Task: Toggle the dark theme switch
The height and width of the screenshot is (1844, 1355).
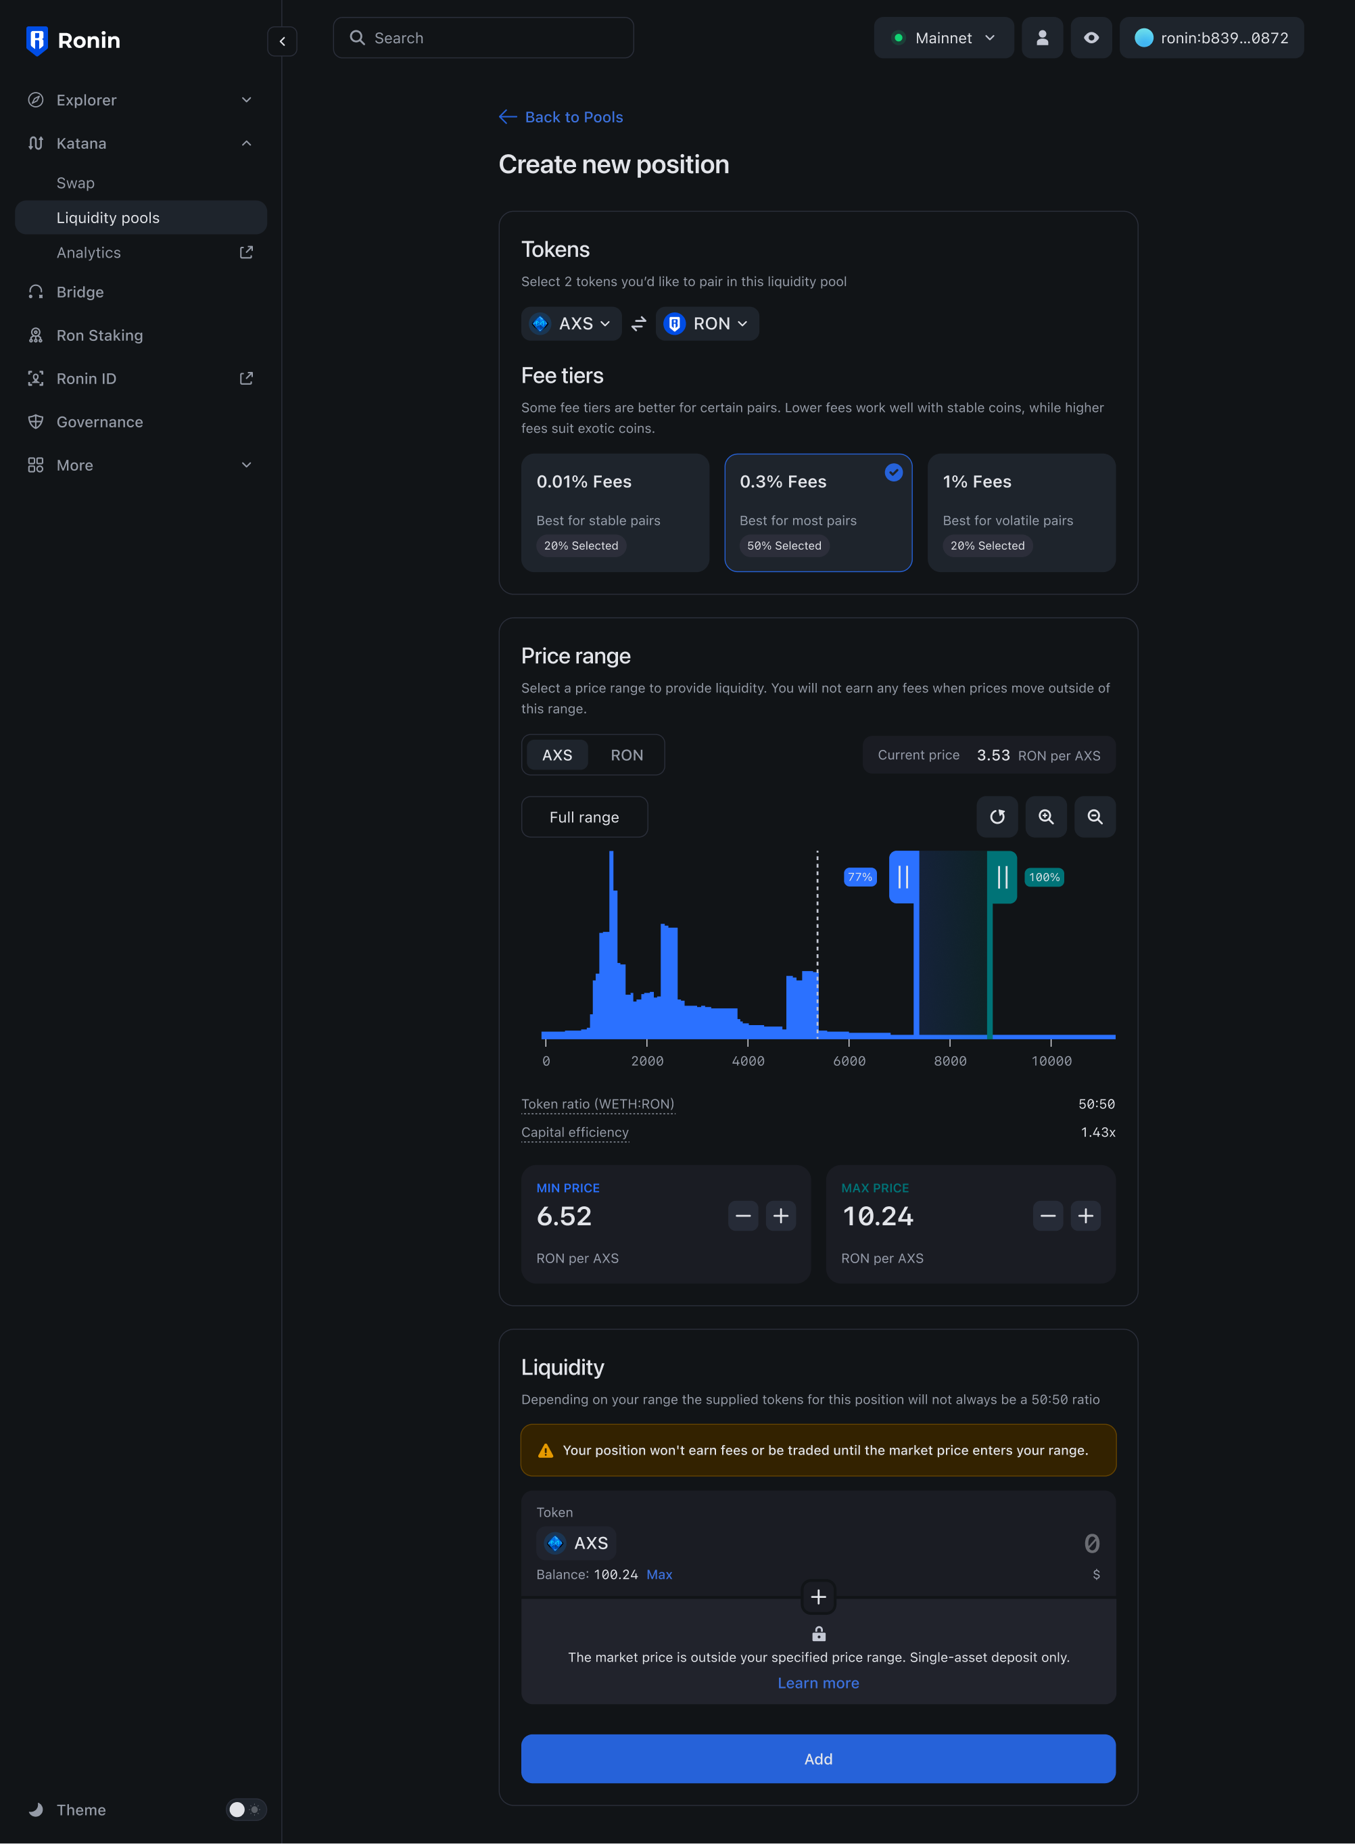Action: coord(245,1809)
